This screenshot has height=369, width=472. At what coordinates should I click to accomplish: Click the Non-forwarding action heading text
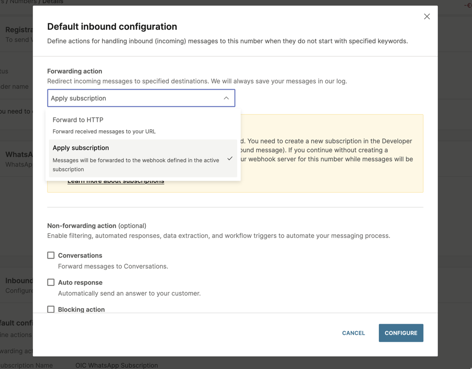pyautogui.click(x=82, y=226)
